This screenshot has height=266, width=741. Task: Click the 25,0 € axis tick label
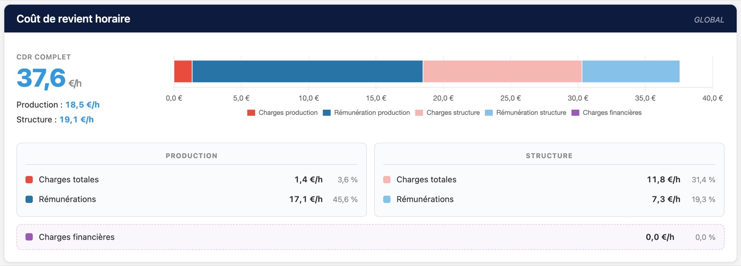coord(510,98)
